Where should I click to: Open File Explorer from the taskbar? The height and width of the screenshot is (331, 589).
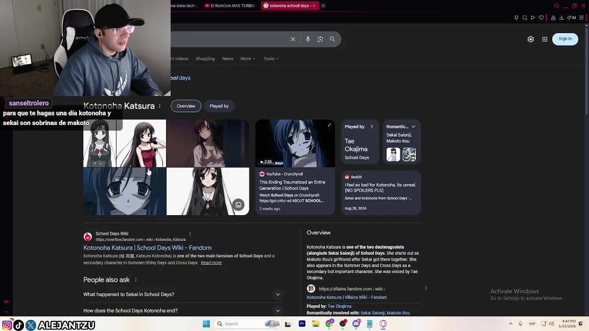tap(316, 324)
